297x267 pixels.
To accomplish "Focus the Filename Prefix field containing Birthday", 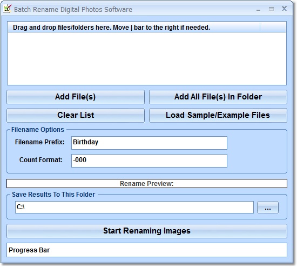I will pyautogui.click(x=149, y=143).
